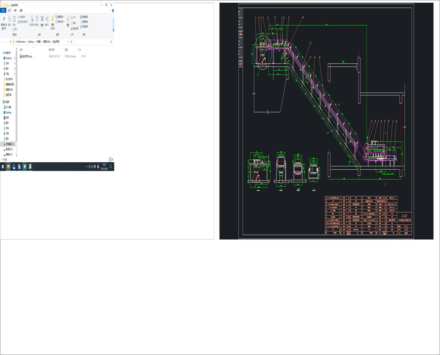Click the Windows Start button on the taskbar
This screenshot has width=440, height=355.
[x=2, y=167]
